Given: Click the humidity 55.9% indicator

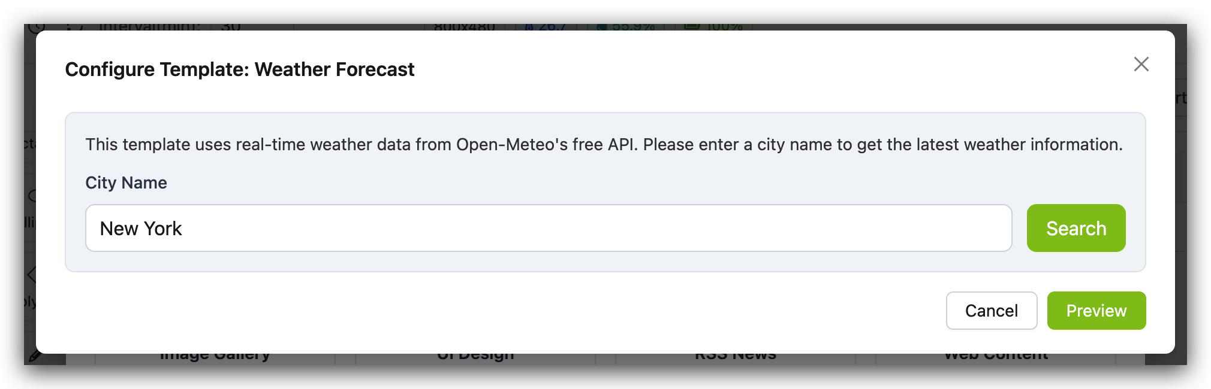Looking at the screenshot, I should tap(626, 27).
